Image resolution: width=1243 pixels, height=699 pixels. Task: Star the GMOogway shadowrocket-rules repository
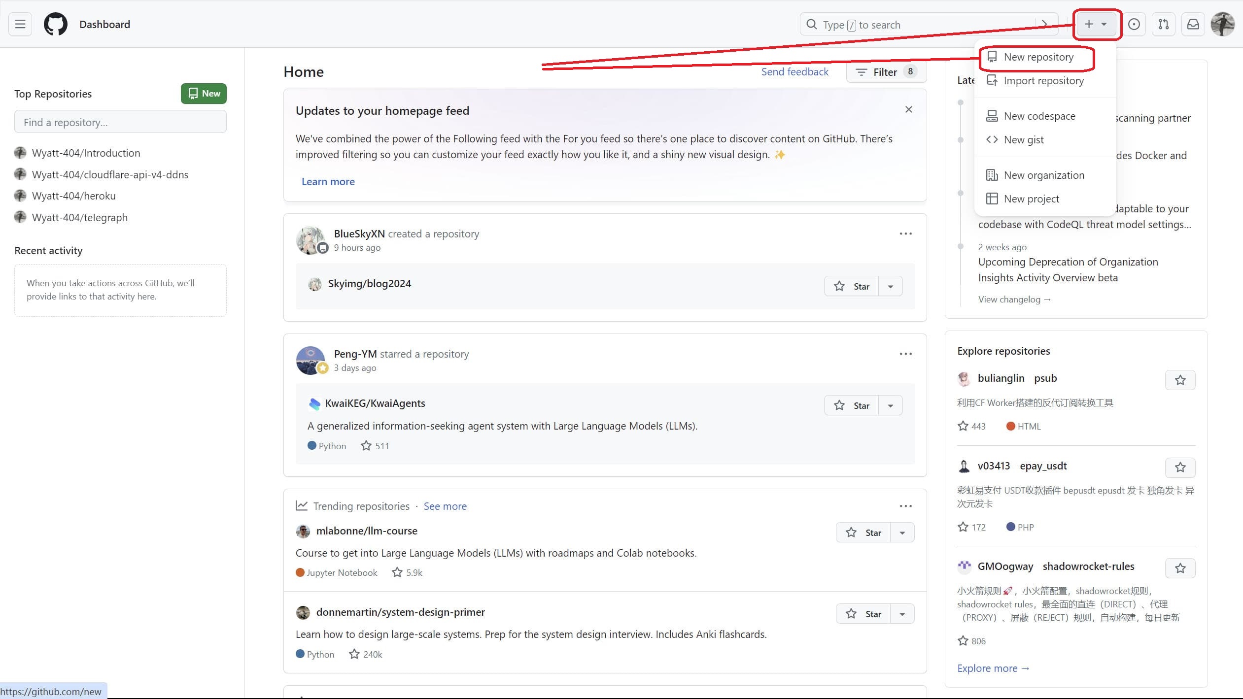pos(1180,568)
